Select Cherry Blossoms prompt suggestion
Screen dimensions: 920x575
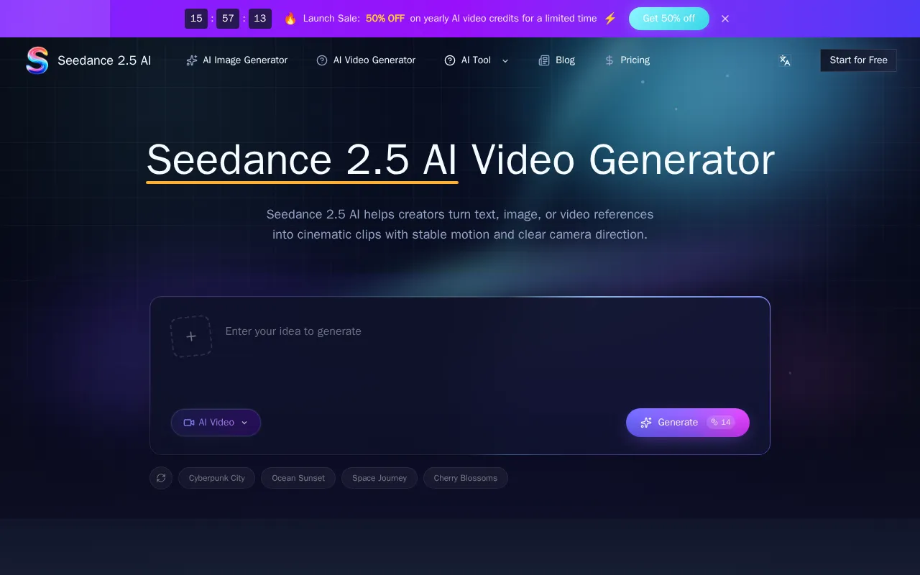point(466,478)
